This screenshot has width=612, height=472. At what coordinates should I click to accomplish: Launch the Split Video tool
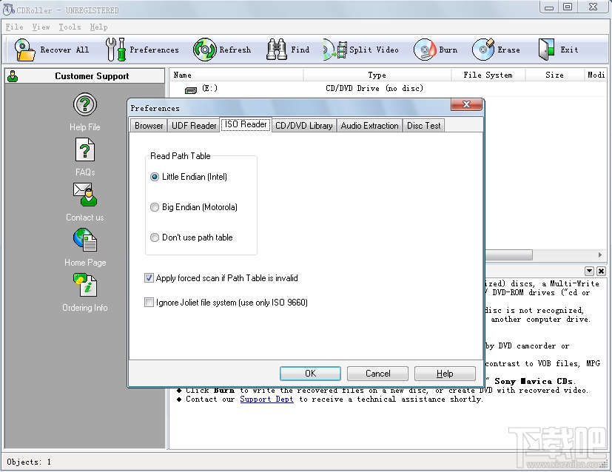[x=335, y=50]
